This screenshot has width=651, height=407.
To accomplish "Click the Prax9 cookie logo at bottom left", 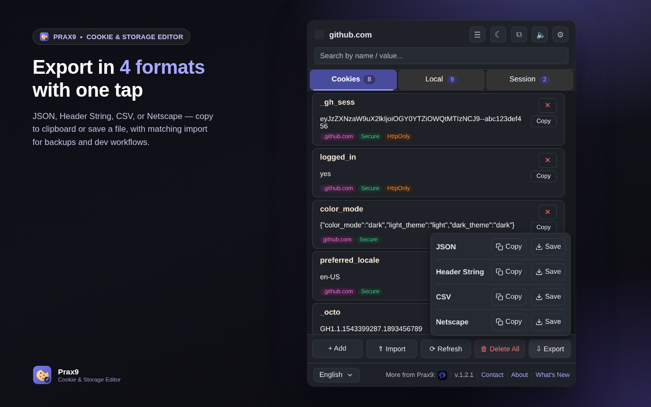I will click(42, 375).
